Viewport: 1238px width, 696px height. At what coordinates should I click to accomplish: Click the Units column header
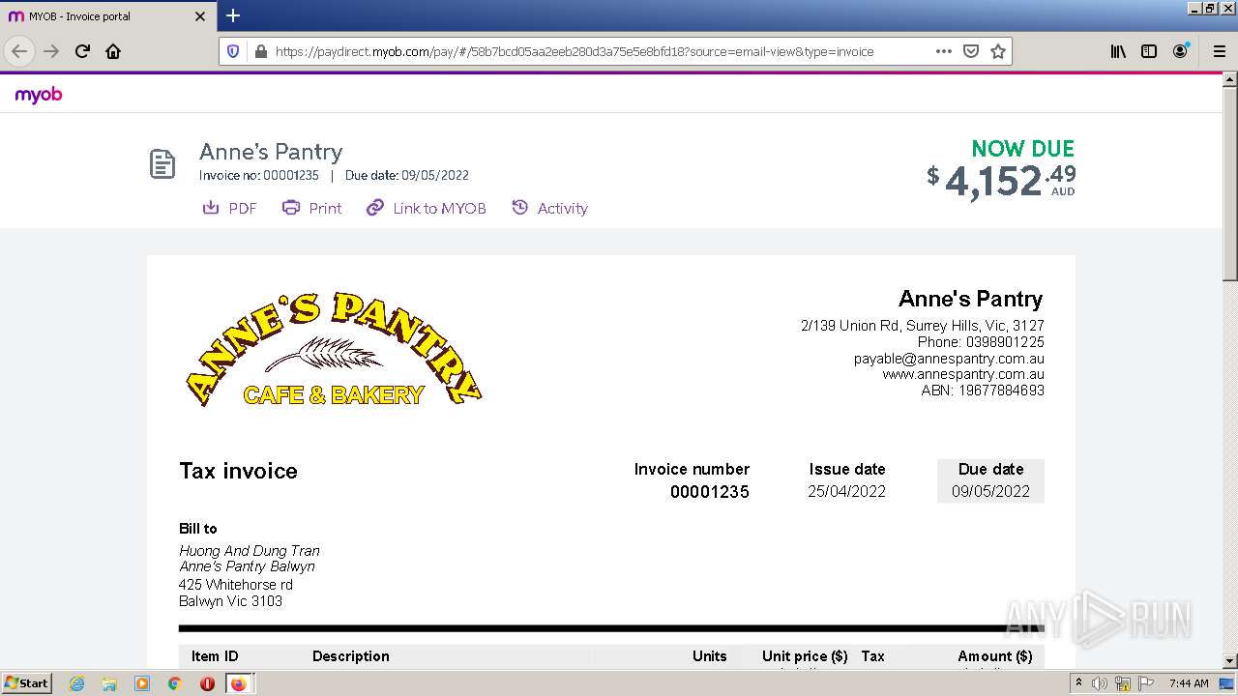709,656
